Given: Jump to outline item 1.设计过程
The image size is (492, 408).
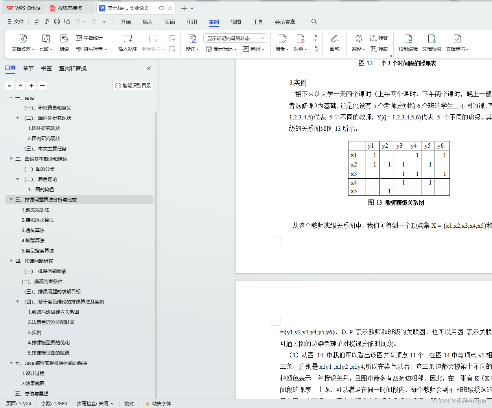Looking at the screenshot, I should click(33, 373).
